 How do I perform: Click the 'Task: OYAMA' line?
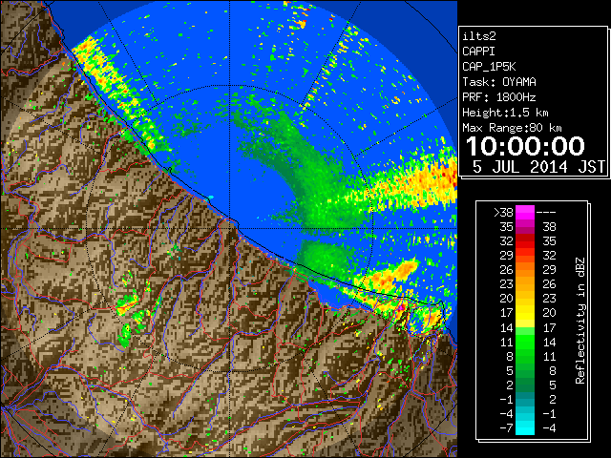[499, 82]
